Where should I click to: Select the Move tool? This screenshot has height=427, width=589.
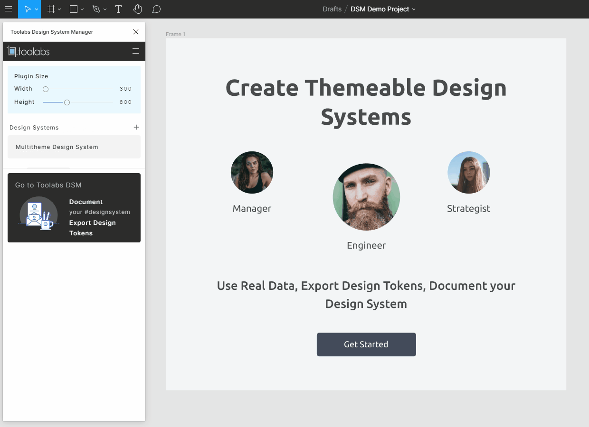click(27, 9)
